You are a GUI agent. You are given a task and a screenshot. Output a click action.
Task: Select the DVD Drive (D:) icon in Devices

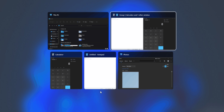point(80,45)
